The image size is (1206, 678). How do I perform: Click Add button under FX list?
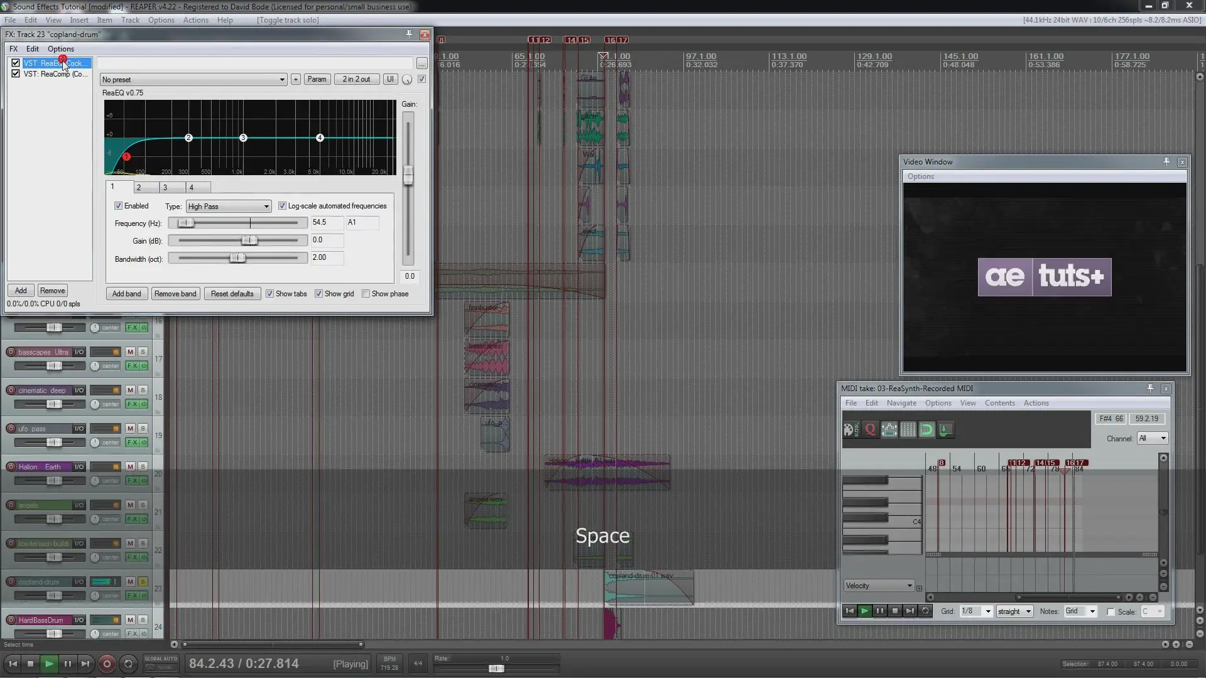(x=21, y=291)
